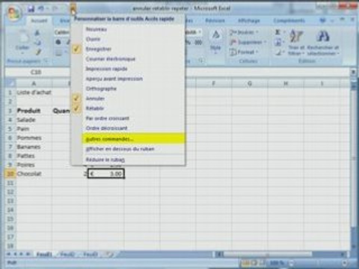Click the Help question mark icon
Viewport: 359px width, 269px height.
tap(322, 21)
